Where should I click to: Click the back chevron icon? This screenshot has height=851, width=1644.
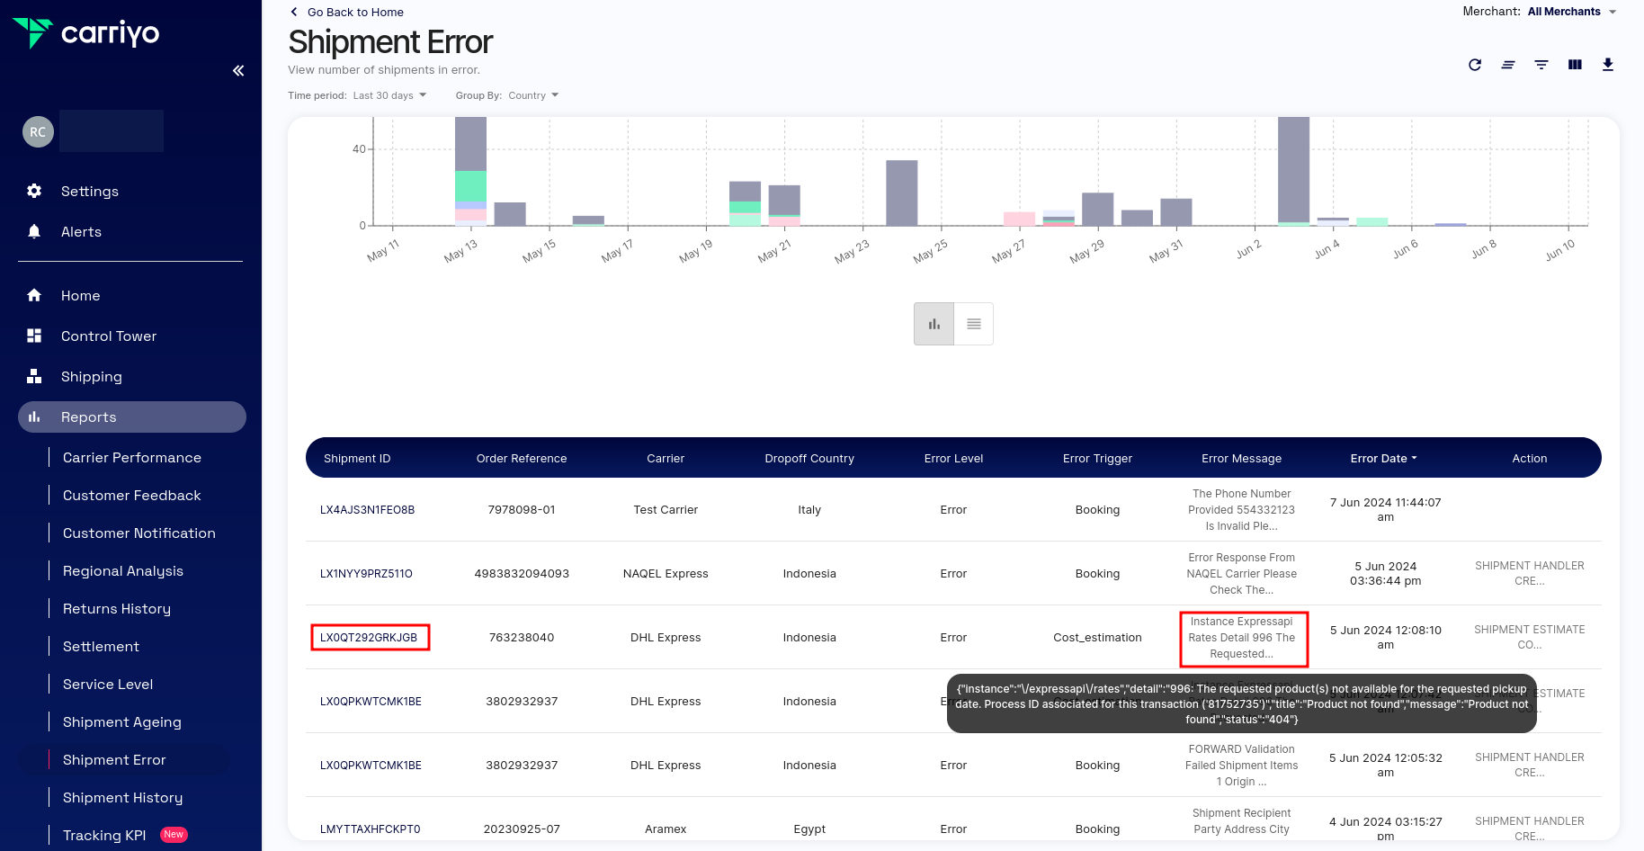coord(294,12)
